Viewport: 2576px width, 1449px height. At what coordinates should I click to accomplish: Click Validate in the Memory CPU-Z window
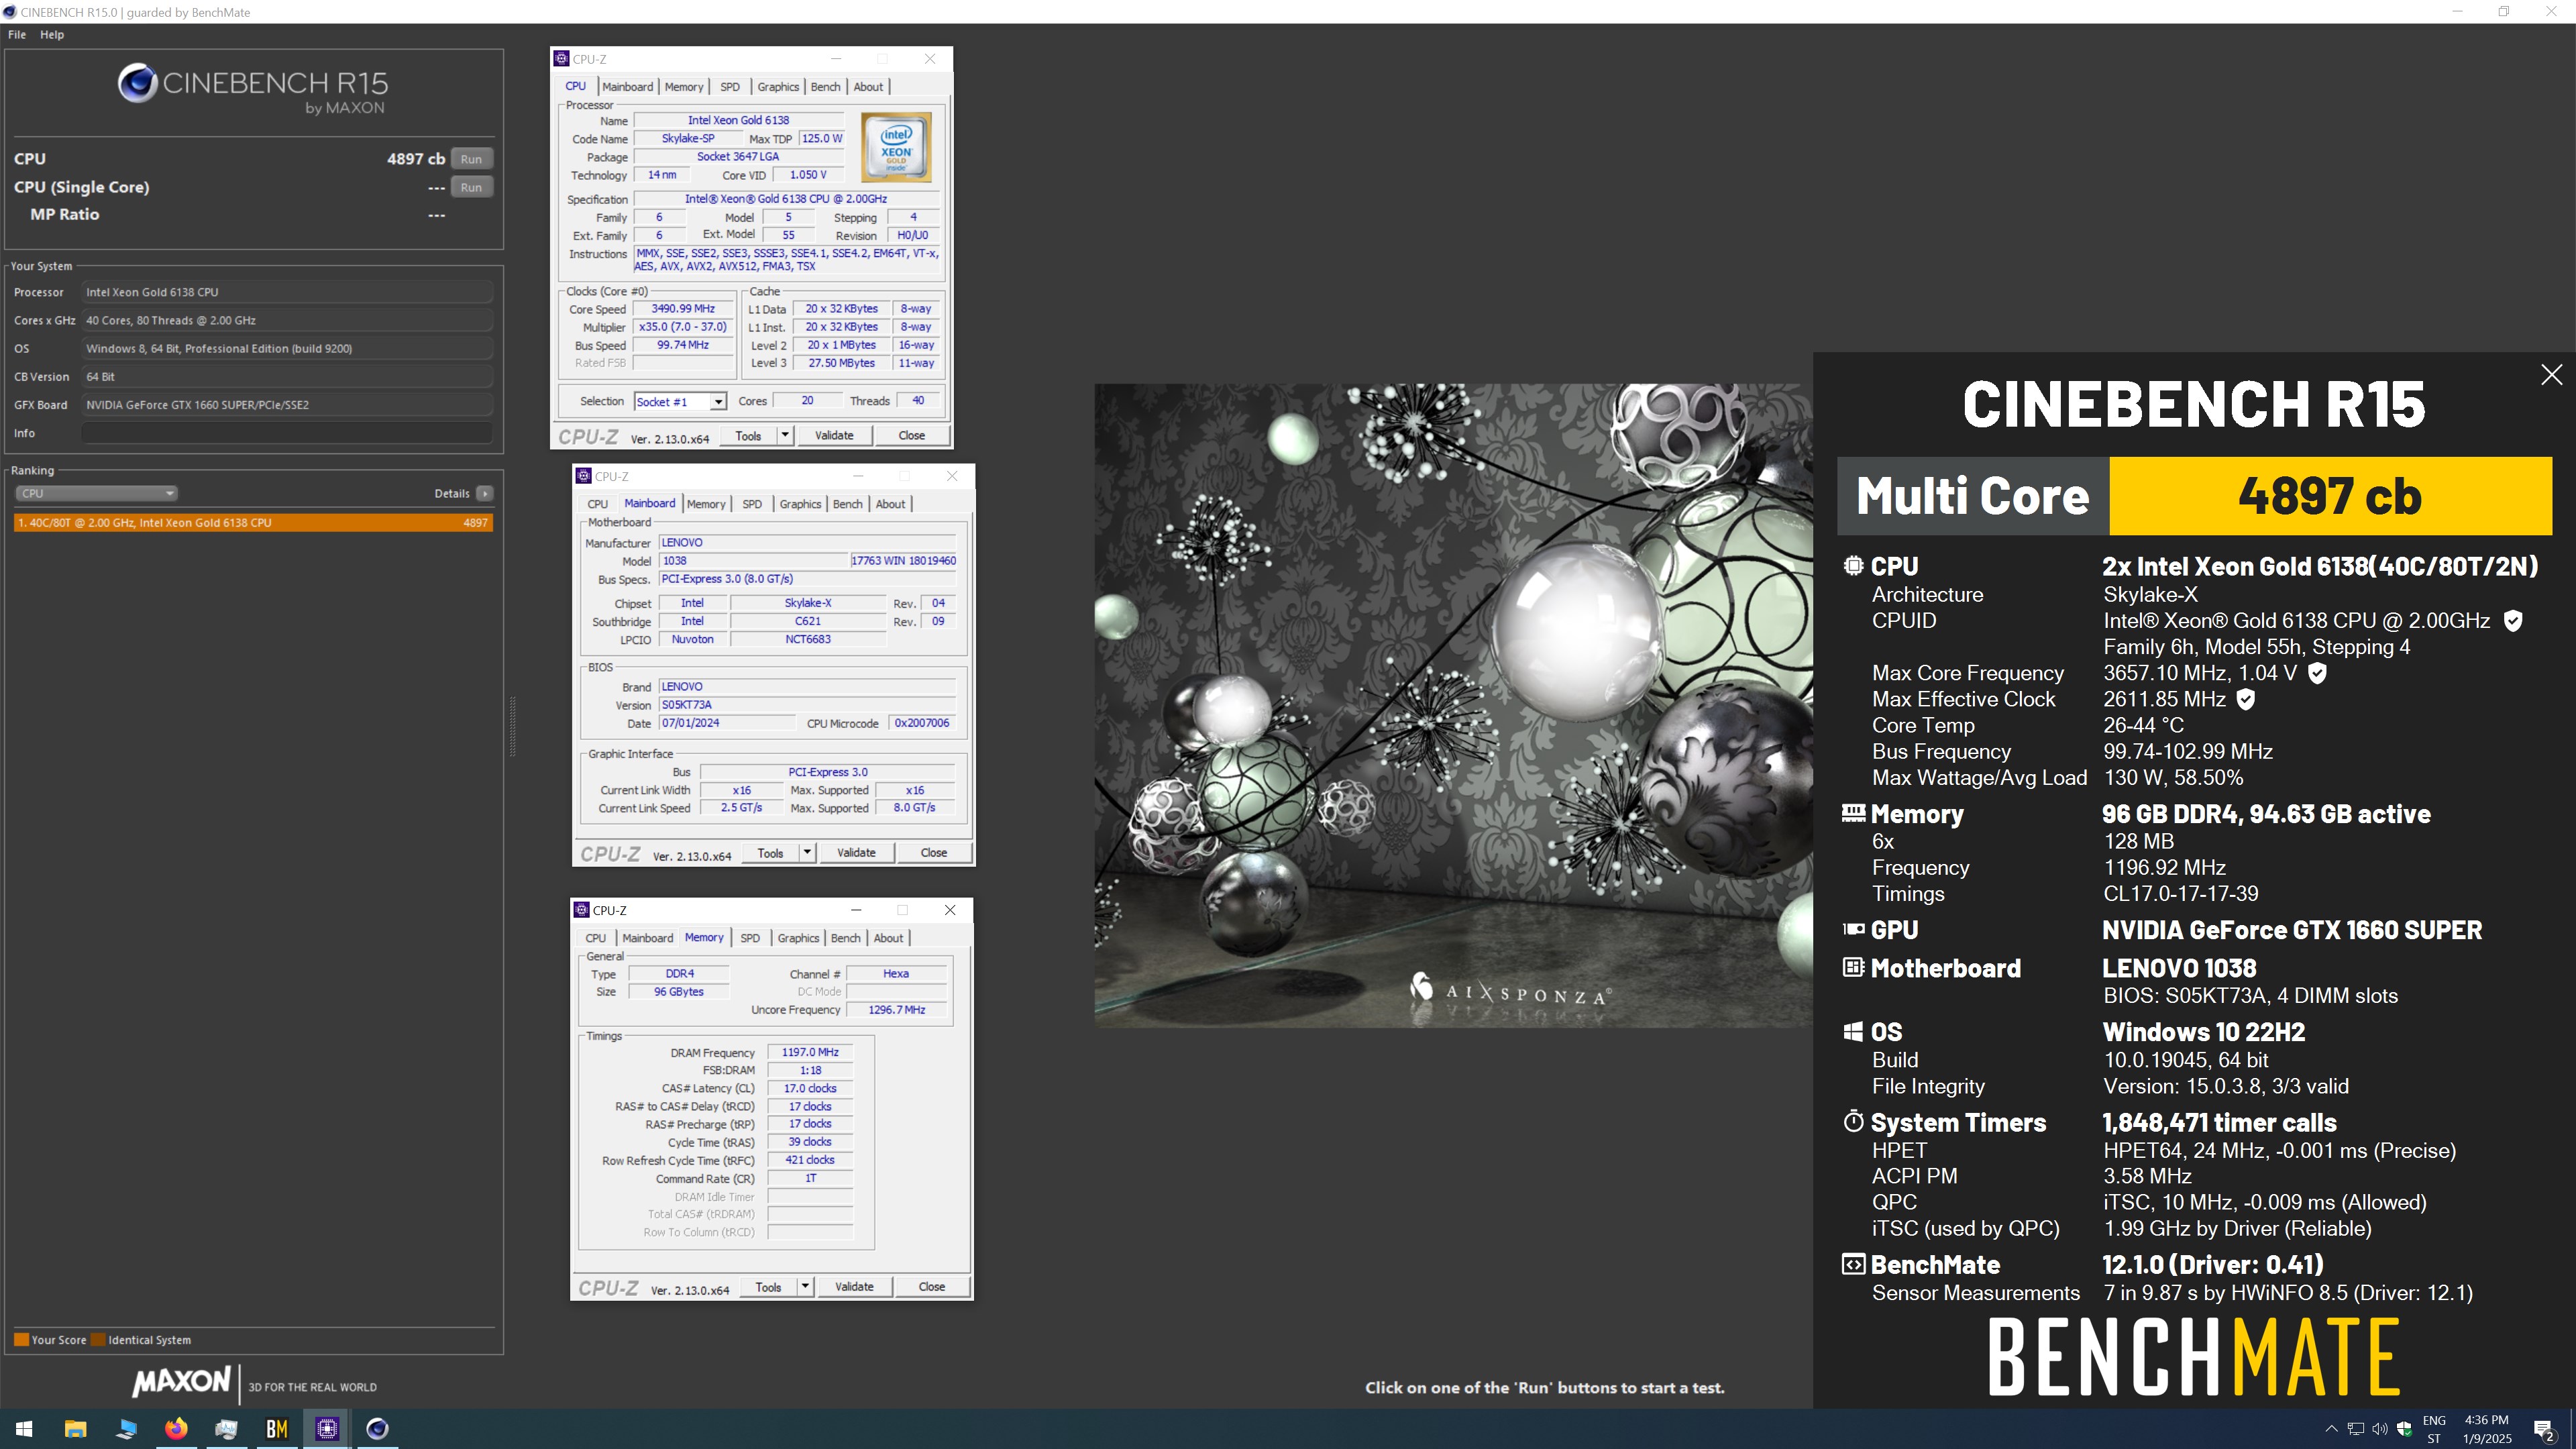click(x=854, y=1286)
